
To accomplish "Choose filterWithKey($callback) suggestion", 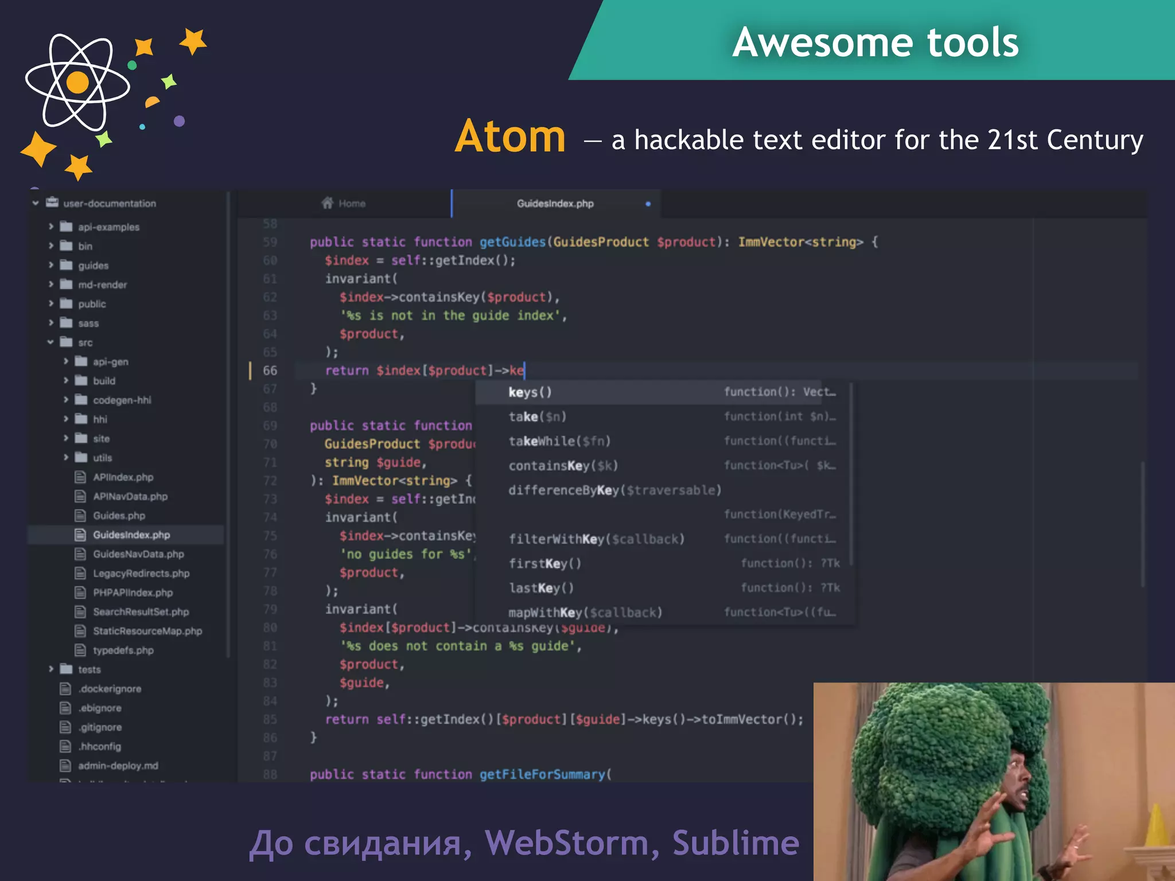I will (x=663, y=539).
